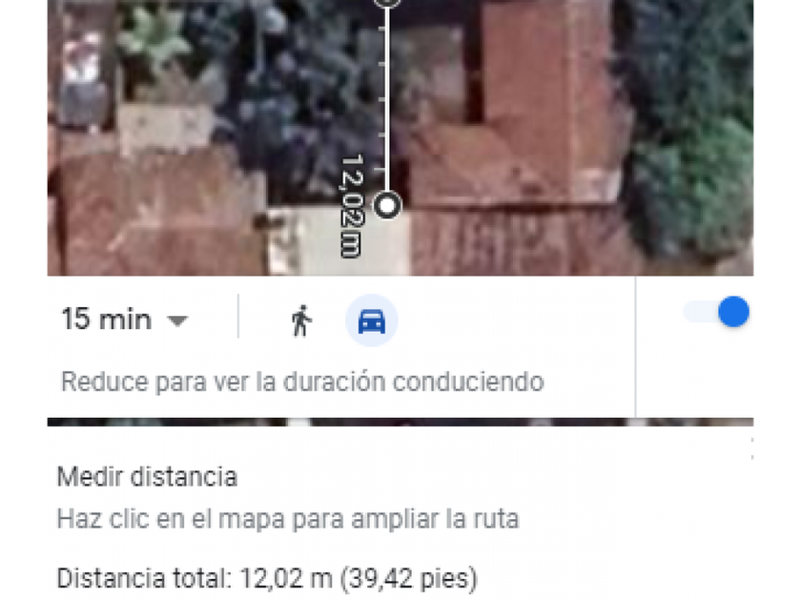
Task: Click the lower measurement endpoint circle
Action: (x=388, y=206)
